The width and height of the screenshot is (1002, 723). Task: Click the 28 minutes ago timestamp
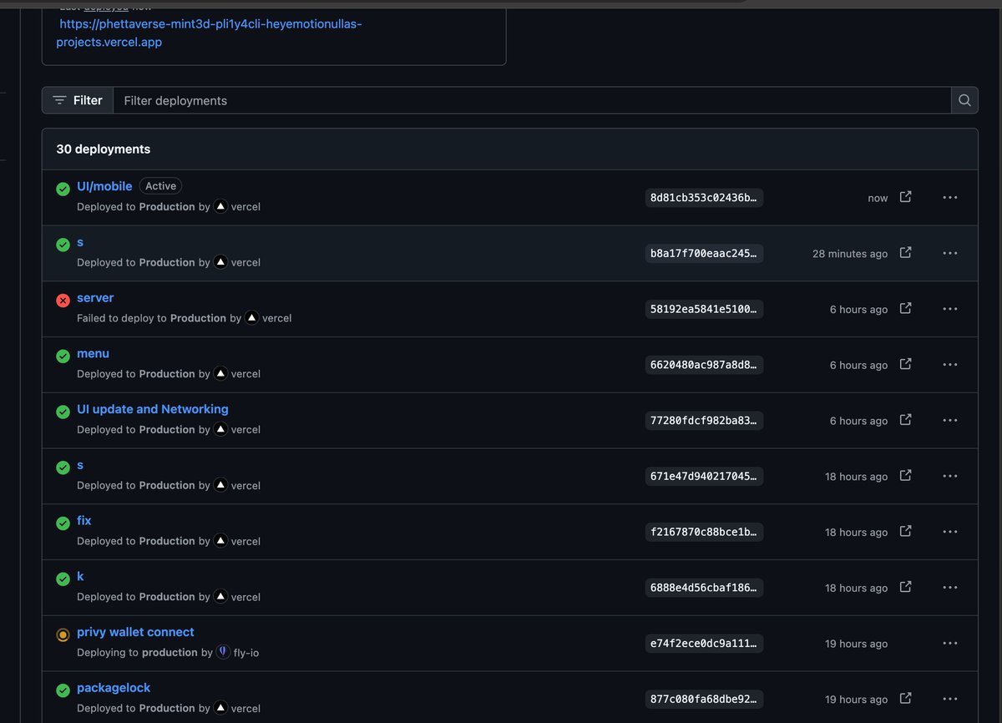pyautogui.click(x=850, y=254)
